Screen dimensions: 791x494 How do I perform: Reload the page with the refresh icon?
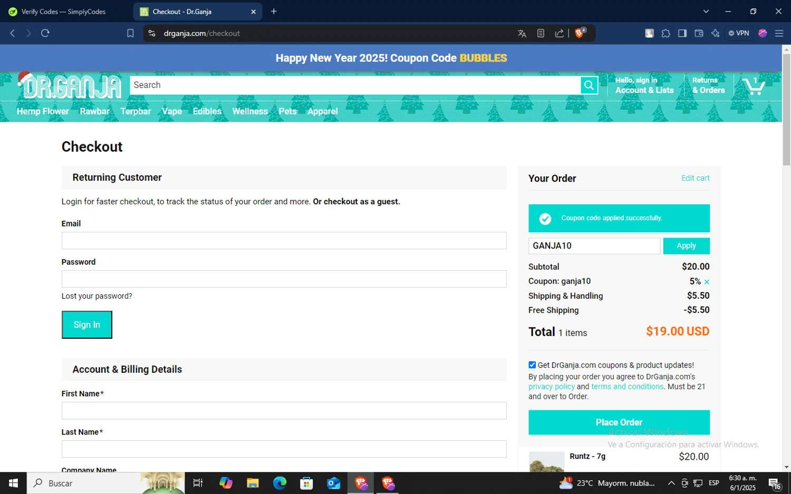(x=45, y=33)
